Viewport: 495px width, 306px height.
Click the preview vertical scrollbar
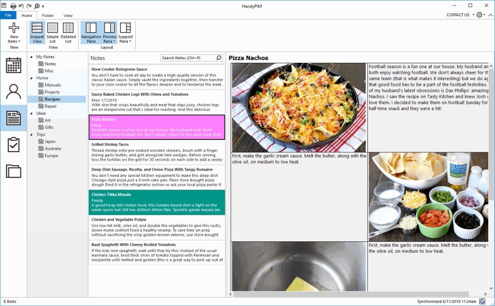tap(491, 134)
